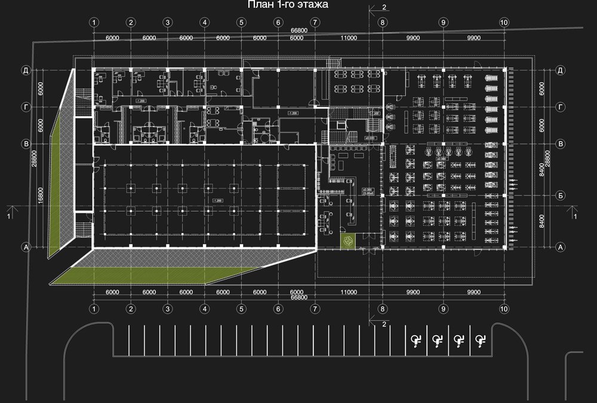Click the 16800 vertical dimension text
This screenshot has height=403, width=597.
39,195
